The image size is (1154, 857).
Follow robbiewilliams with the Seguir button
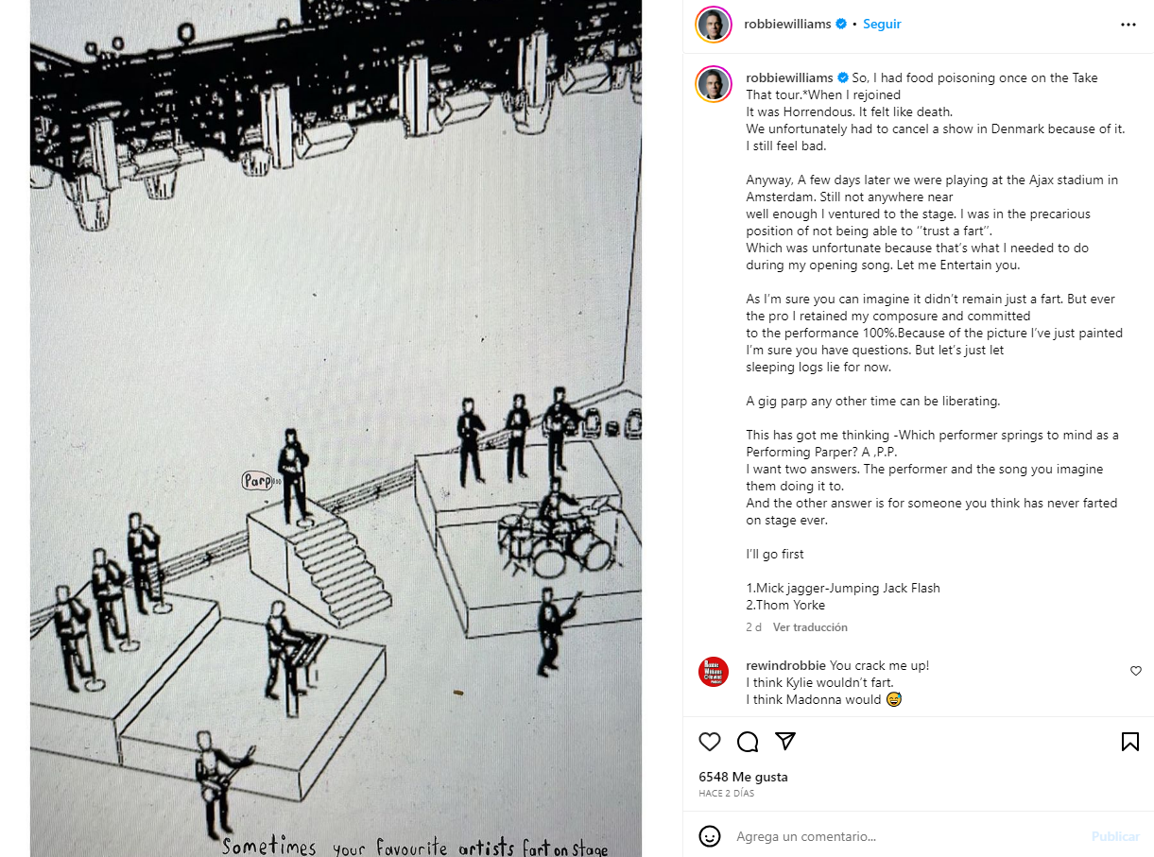[882, 25]
